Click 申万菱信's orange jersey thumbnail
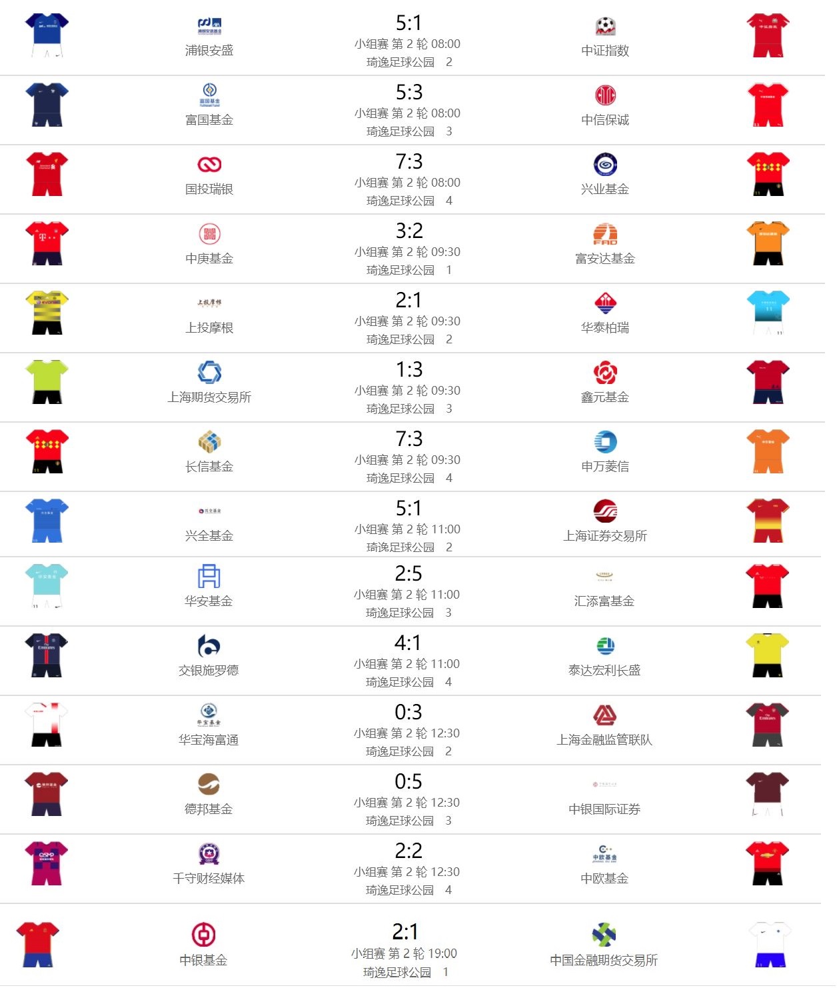 tap(768, 451)
